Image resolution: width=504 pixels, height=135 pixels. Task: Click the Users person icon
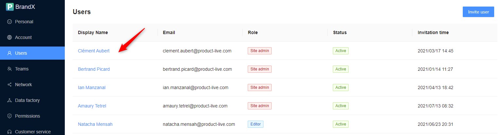pyautogui.click(x=9, y=53)
